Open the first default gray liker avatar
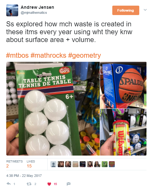This screenshot has width=154, height=191. 53,164
